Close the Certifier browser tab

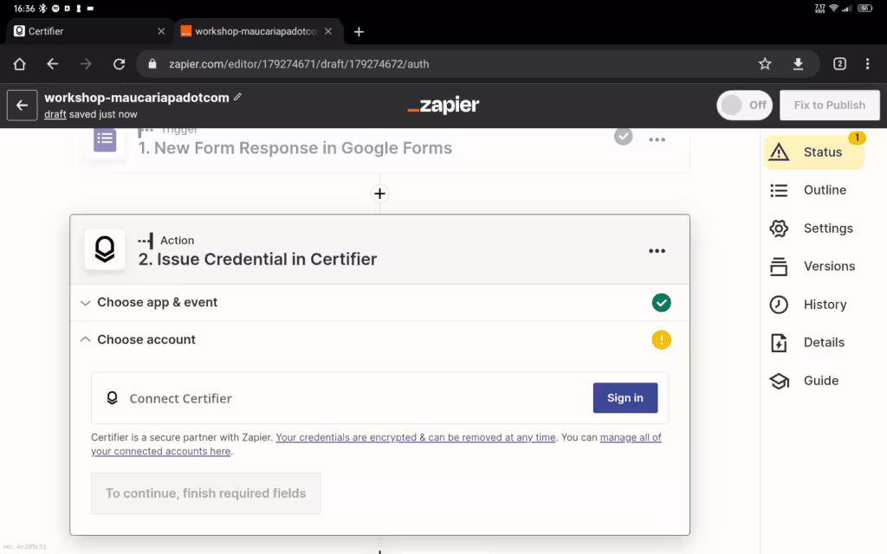click(x=161, y=31)
